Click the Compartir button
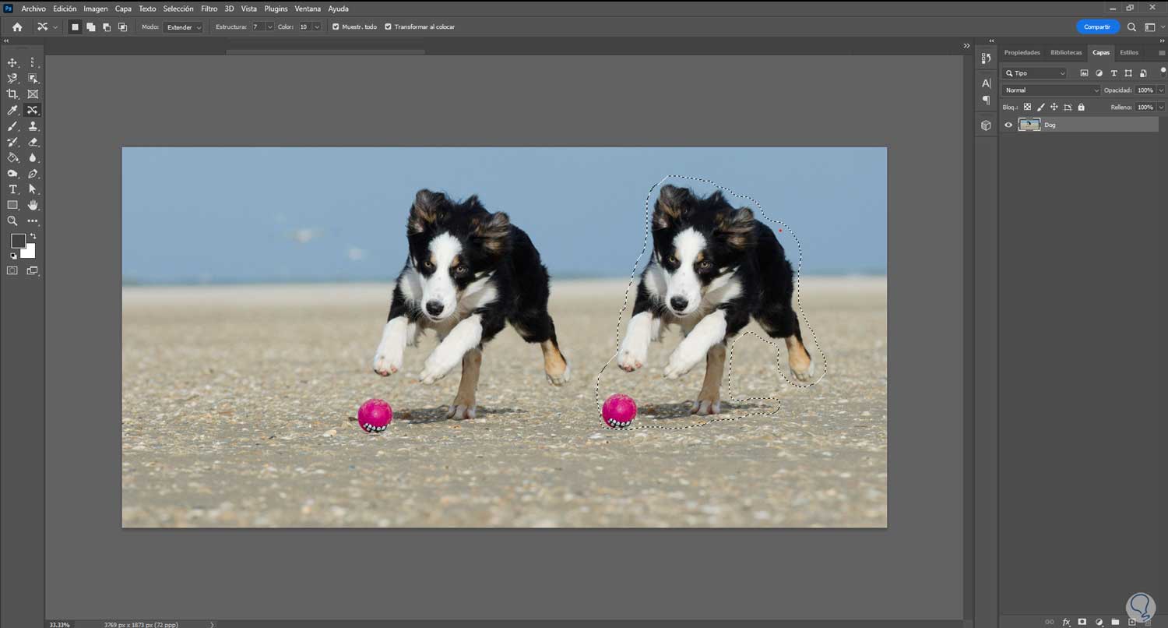 tap(1097, 26)
